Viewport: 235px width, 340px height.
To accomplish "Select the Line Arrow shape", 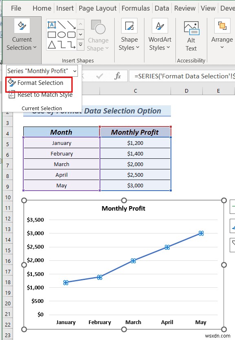I will click(x=71, y=25).
